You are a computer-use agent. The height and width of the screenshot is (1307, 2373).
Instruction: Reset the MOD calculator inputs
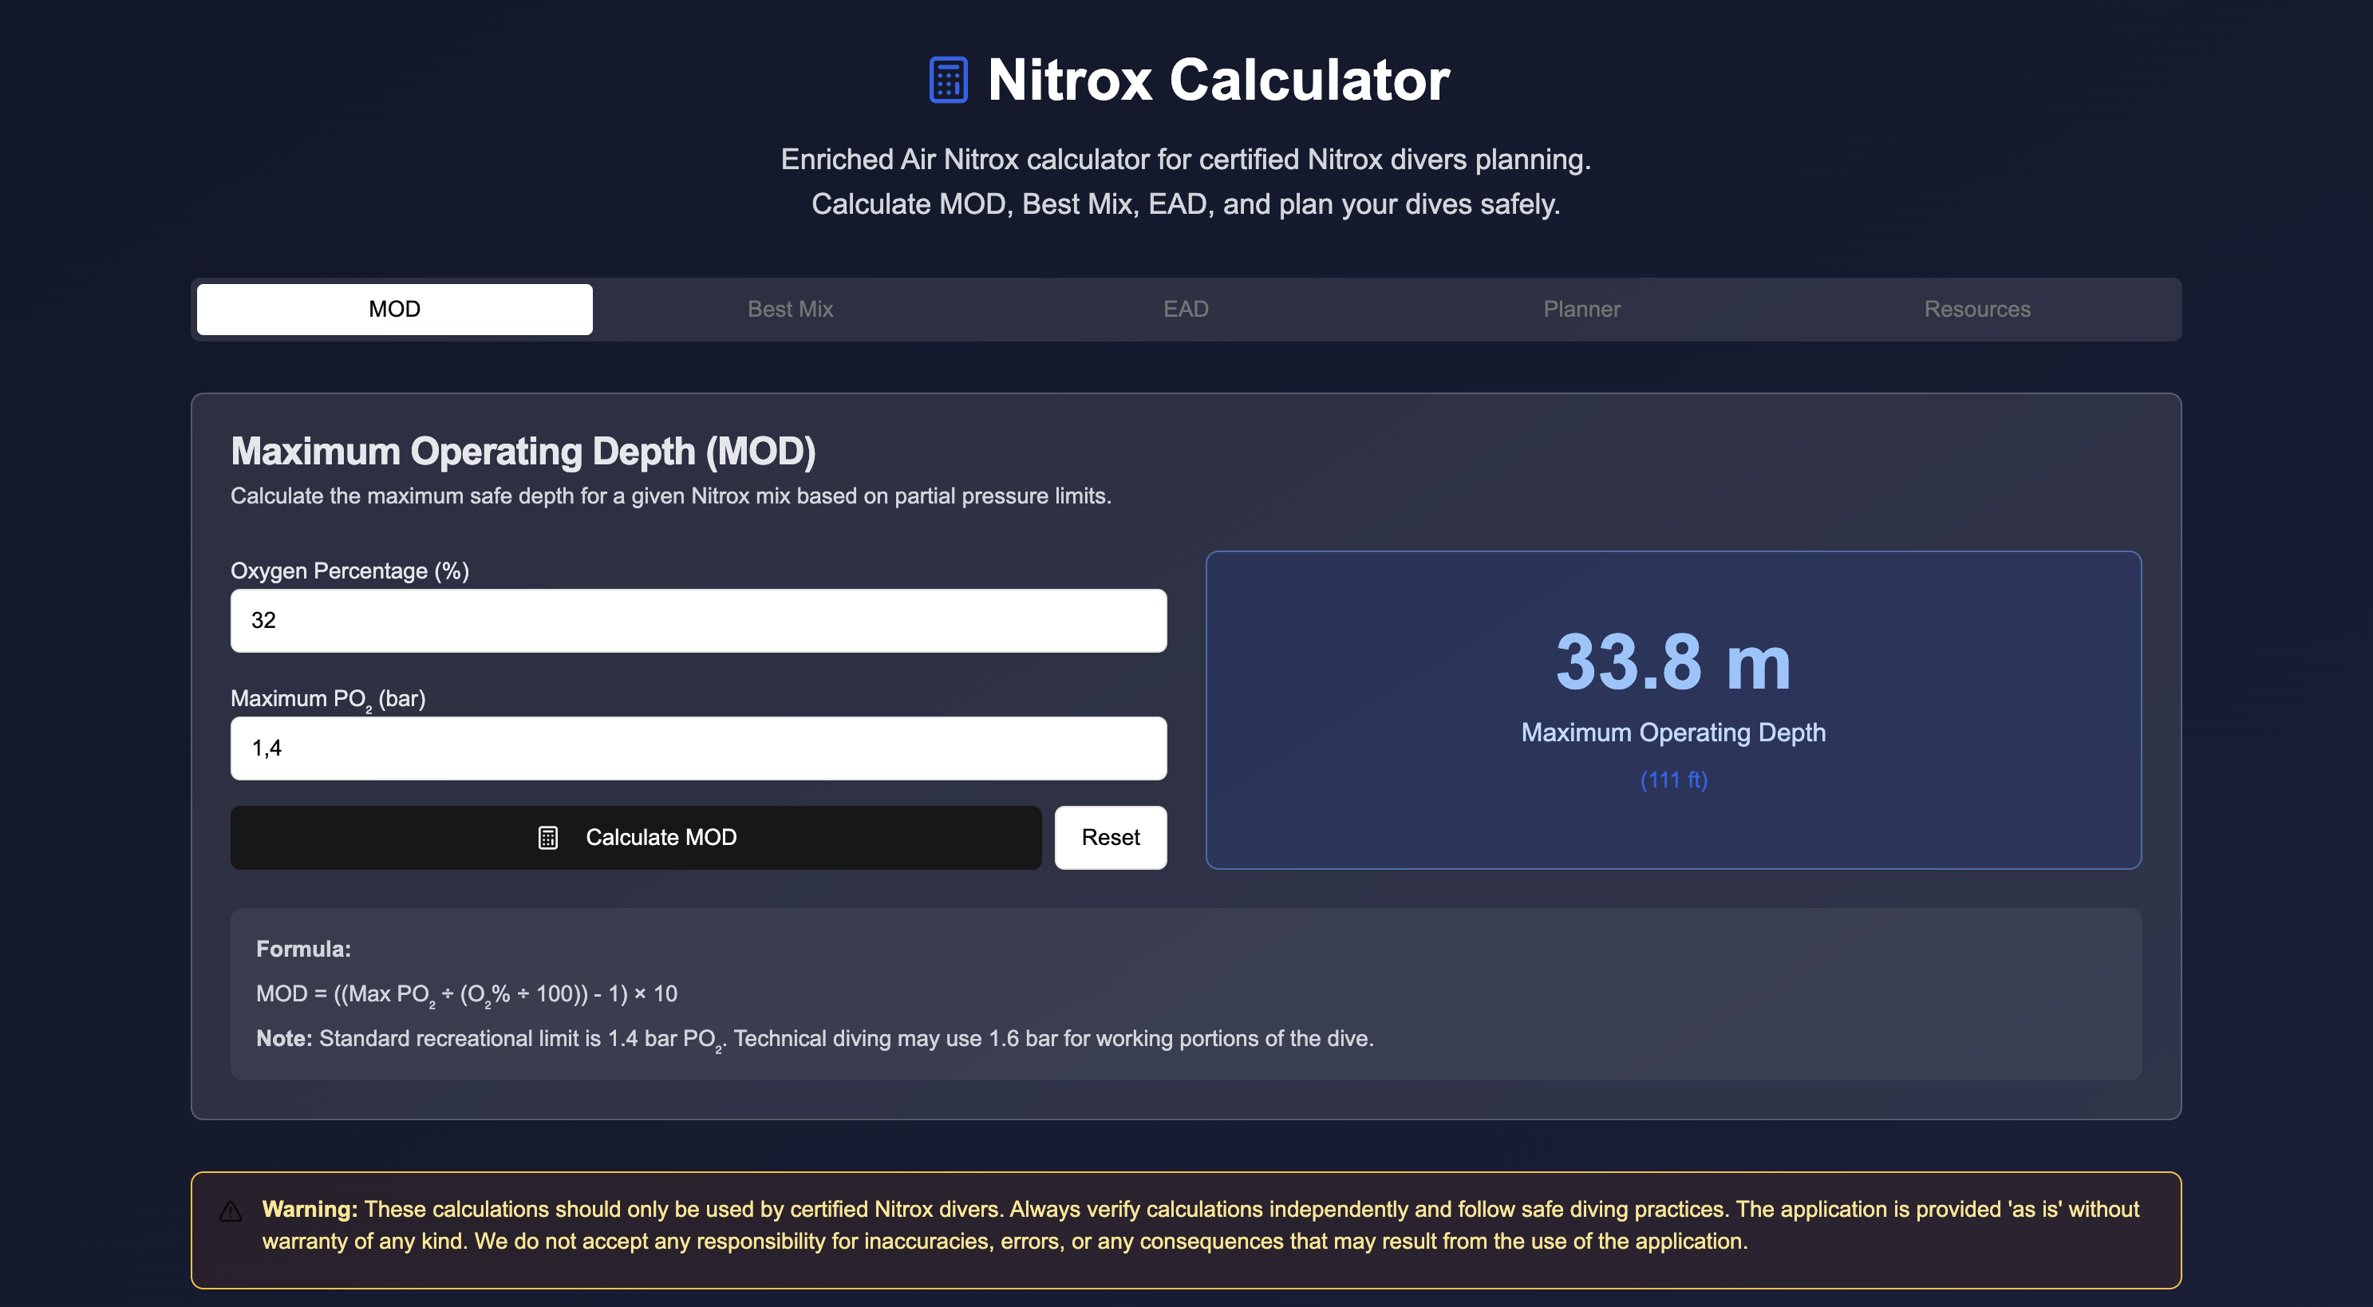[x=1110, y=837]
